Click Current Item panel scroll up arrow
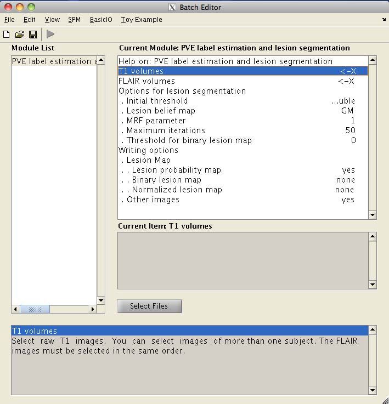The image size is (389, 404). coord(373,236)
